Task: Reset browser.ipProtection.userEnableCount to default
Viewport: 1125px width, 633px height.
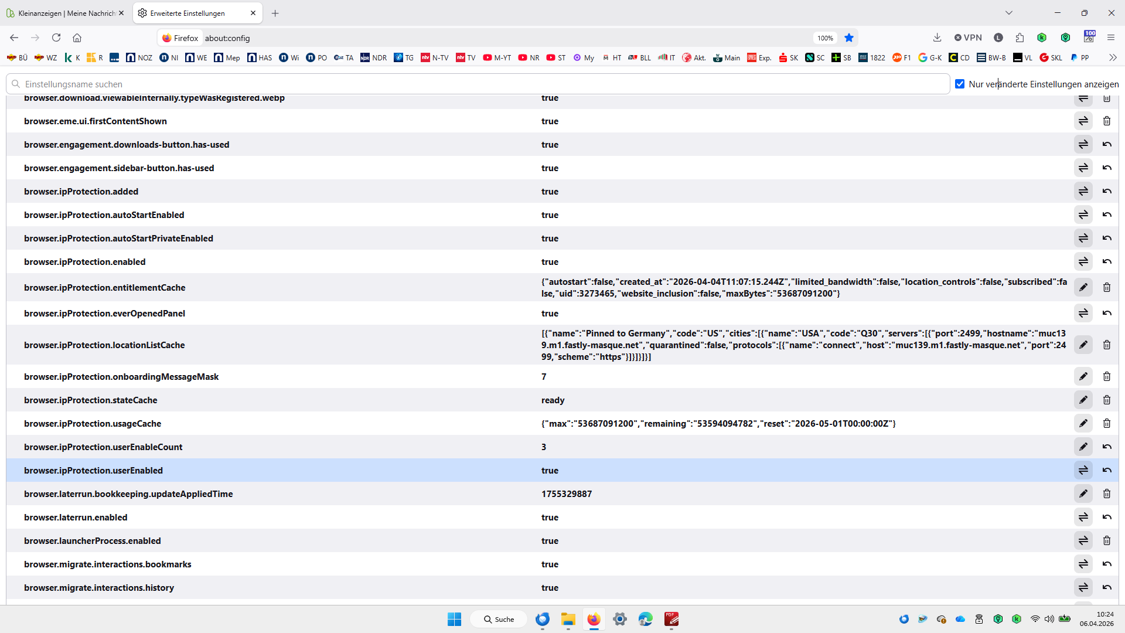Action: (1106, 447)
